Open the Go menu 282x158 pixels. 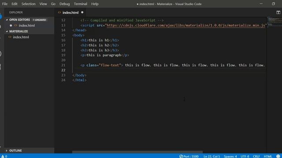53,4
